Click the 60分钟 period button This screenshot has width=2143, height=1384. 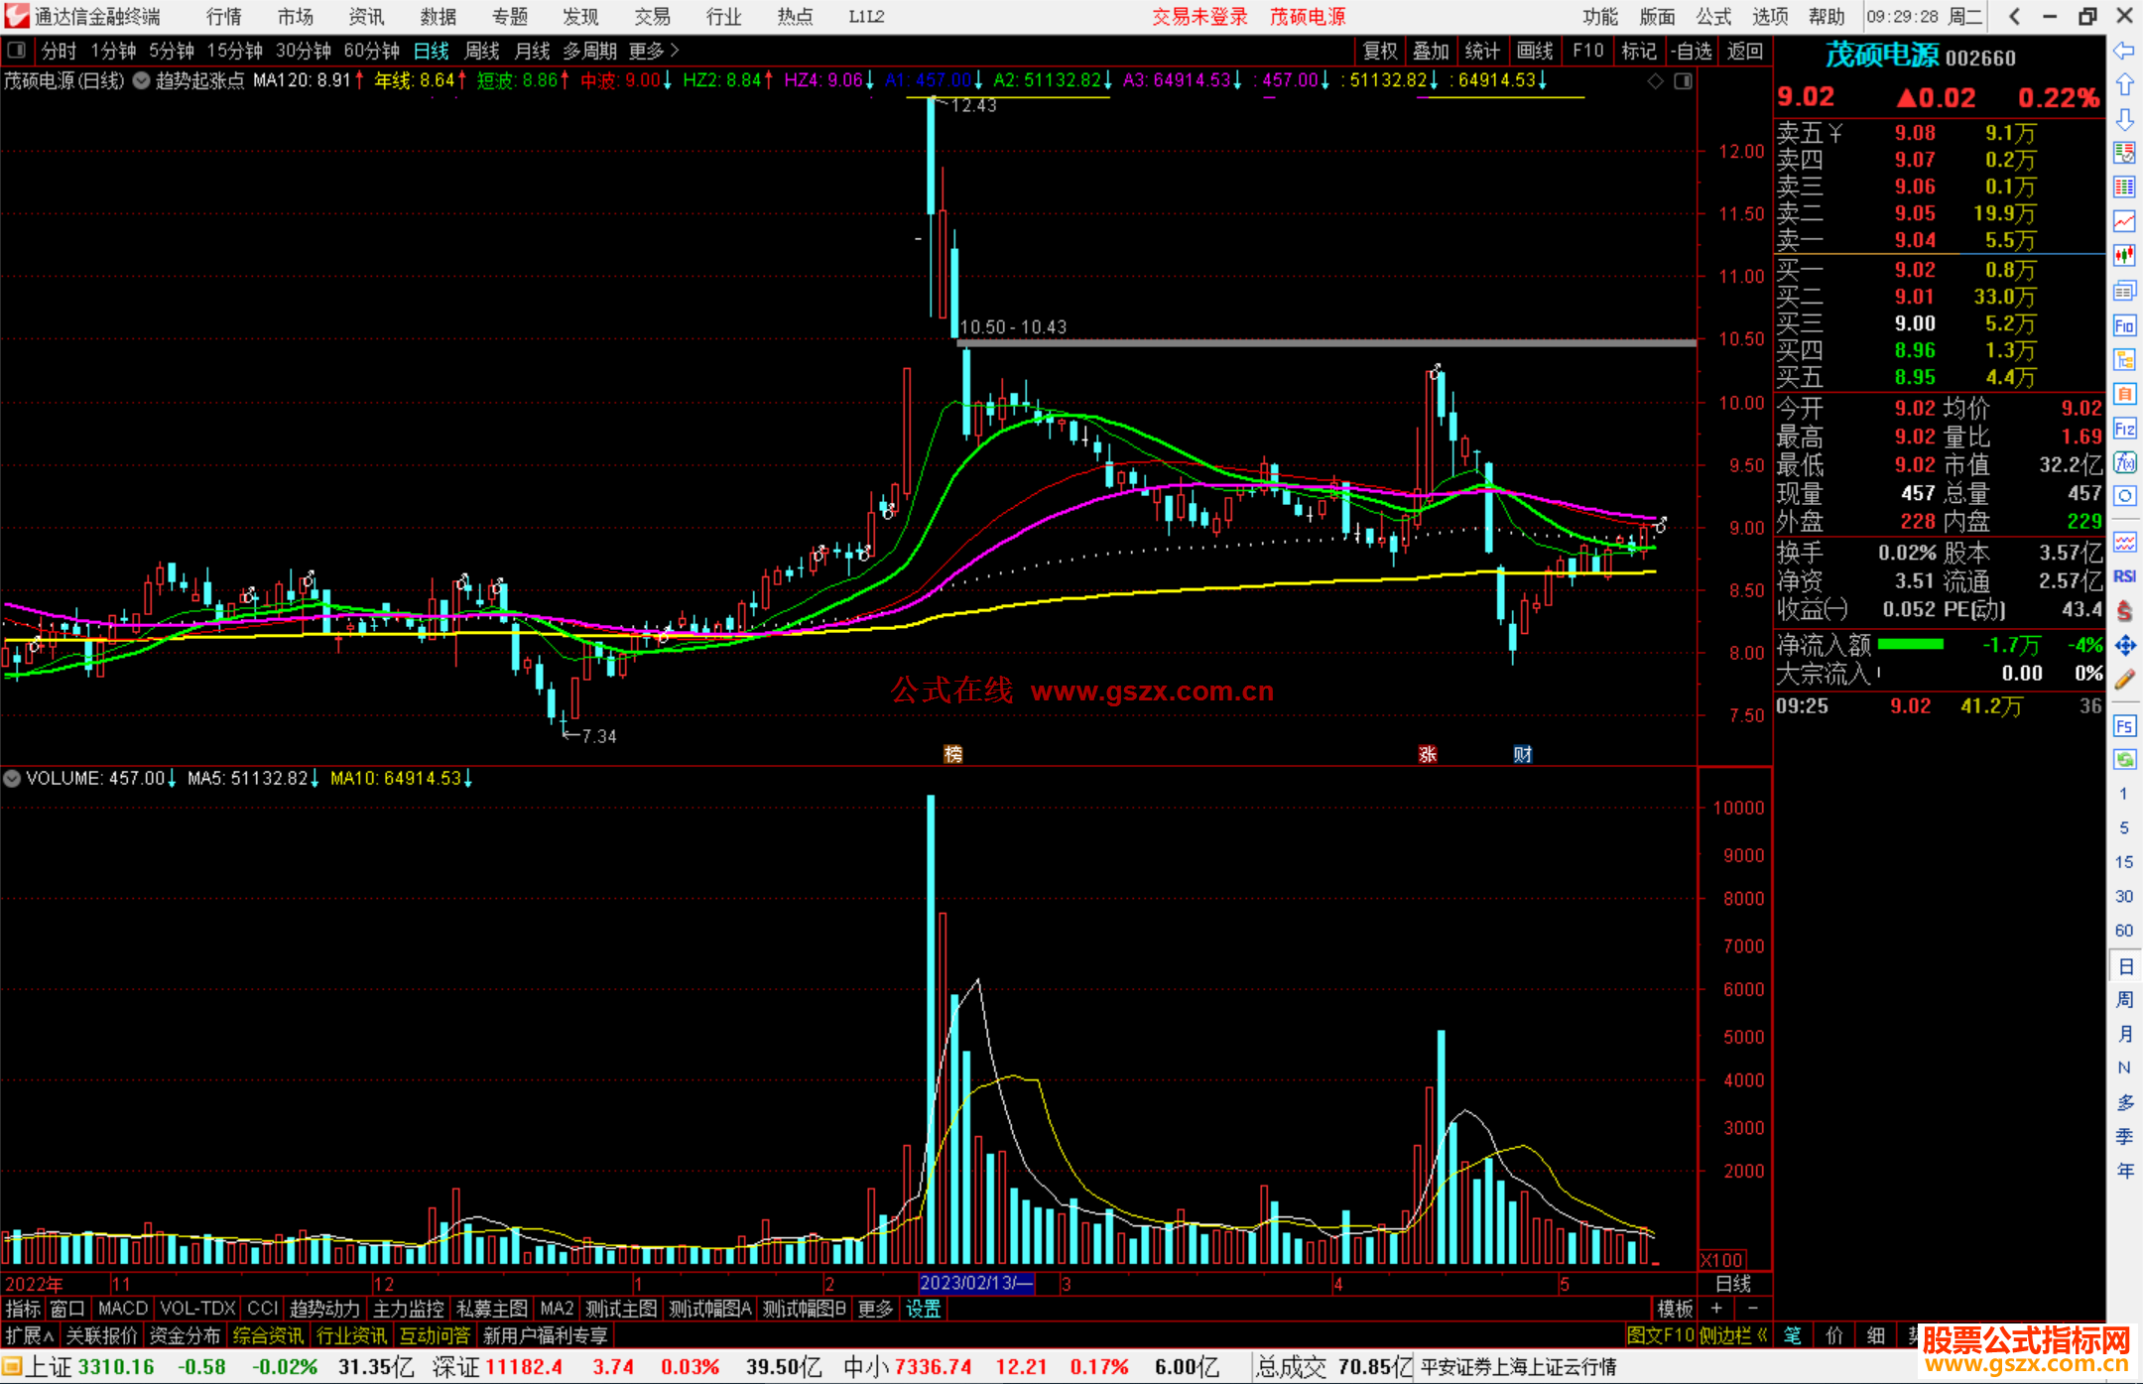pyautogui.click(x=371, y=51)
